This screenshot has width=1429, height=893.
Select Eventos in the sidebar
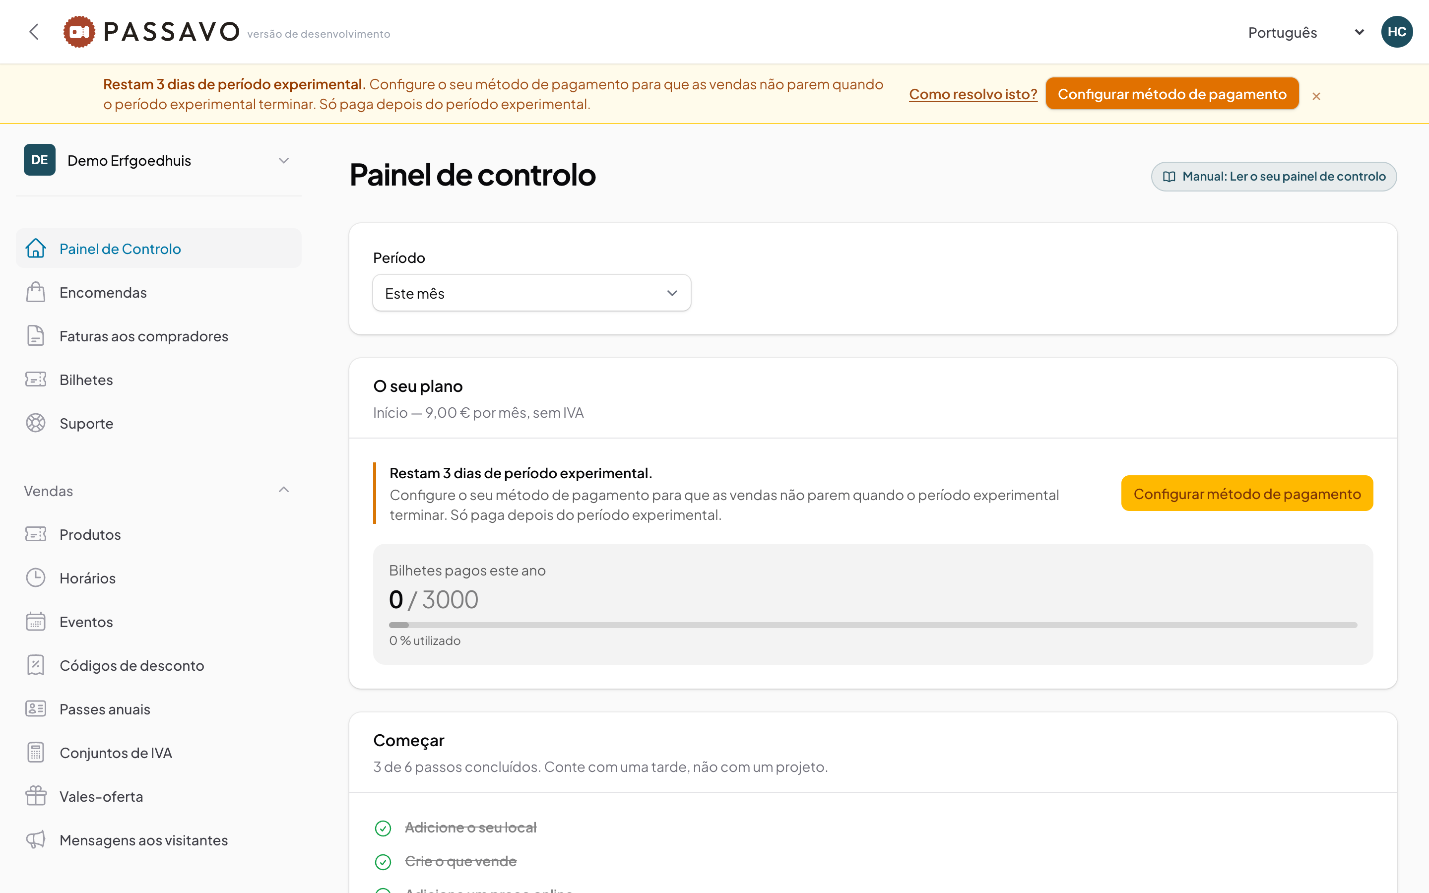click(x=158, y=621)
